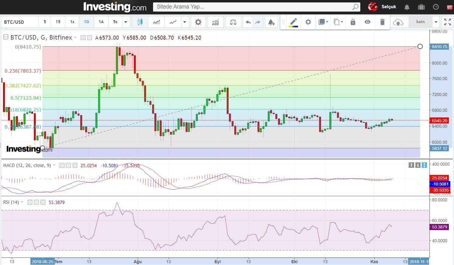Collapse the BTC/USD legend box
The width and height of the screenshot is (454, 265).
pos(5,37)
